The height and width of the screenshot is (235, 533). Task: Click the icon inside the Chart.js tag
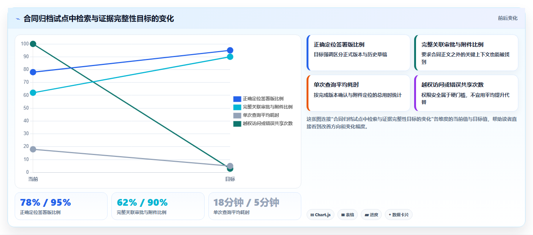312,215
